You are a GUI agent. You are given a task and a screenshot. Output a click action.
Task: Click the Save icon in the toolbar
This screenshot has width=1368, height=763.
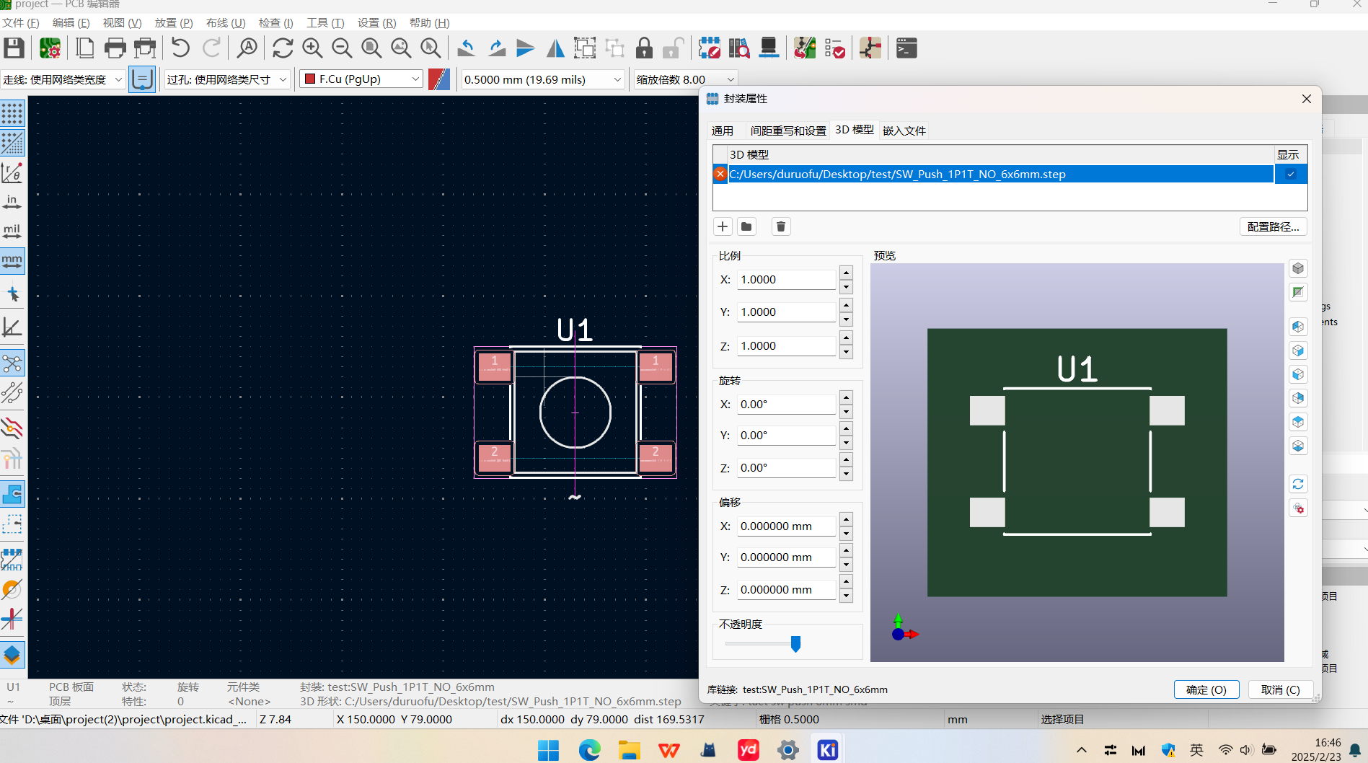pyautogui.click(x=14, y=48)
